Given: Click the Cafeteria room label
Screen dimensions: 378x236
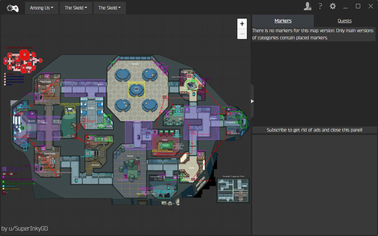Looking at the screenshot, I should point(135,64).
